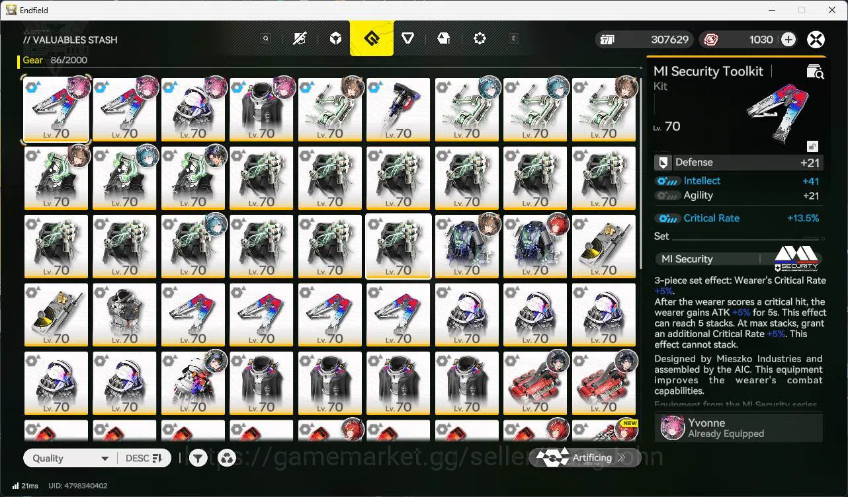Viewport: 848px width, 497px height.
Task: Switch to the cube items tab
Action: pos(336,38)
